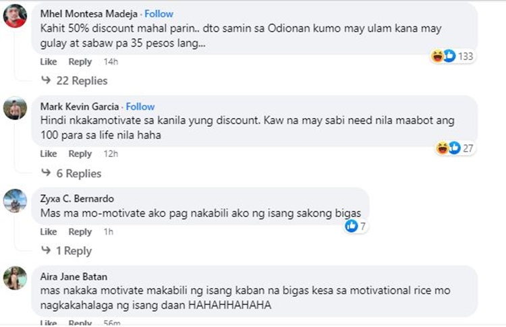Open Mhel Montesa Madeja's profile picture
Screen dimensions: 506x327
[x=15, y=16]
